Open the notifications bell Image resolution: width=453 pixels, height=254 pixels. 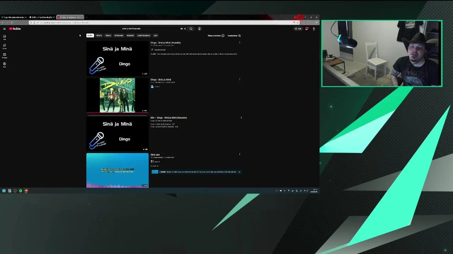pyautogui.click(x=307, y=29)
